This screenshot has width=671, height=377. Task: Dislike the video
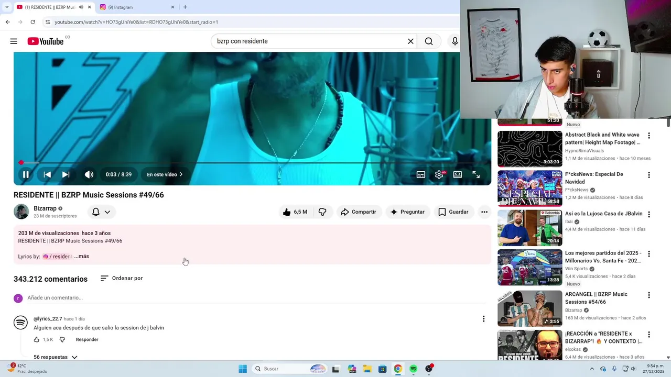coord(322,212)
